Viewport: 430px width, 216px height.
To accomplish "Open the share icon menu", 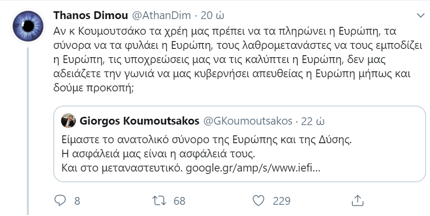I will 358,201.
